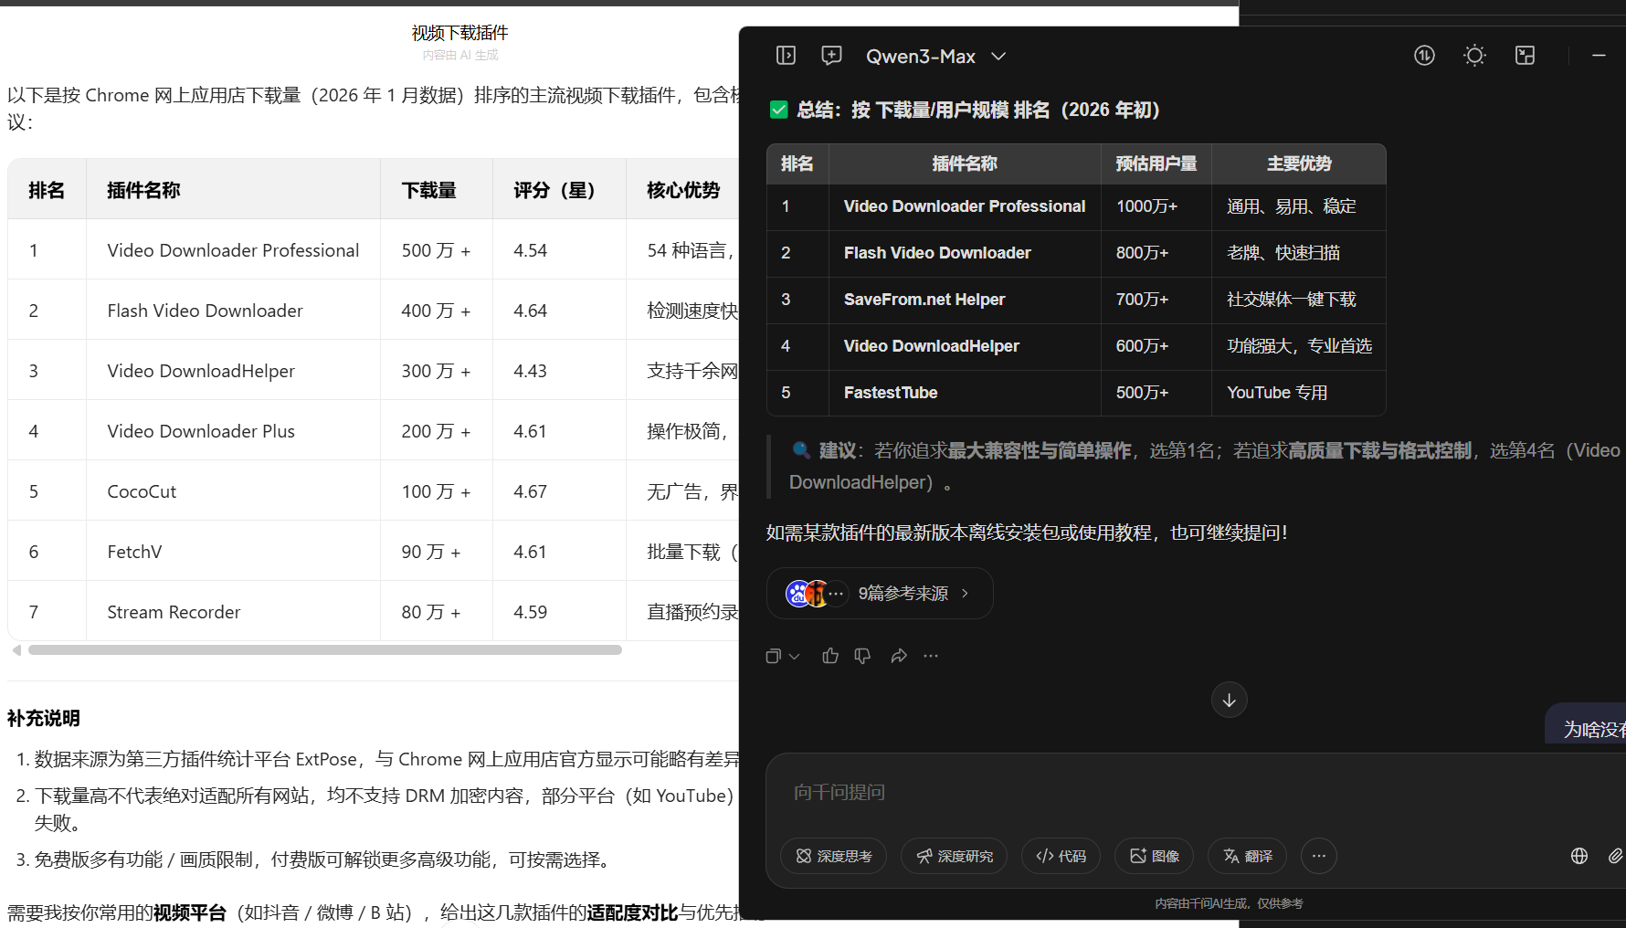Click the YouTube 专用 cell
This screenshot has width=1626, height=928.
coord(1277,393)
